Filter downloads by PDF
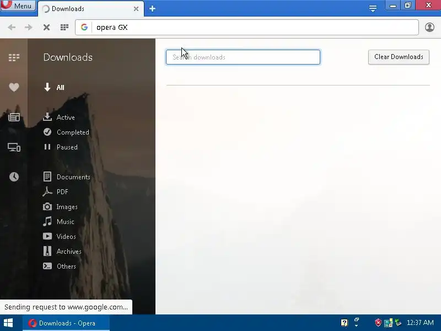441x331 pixels. pyautogui.click(x=56, y=191)
